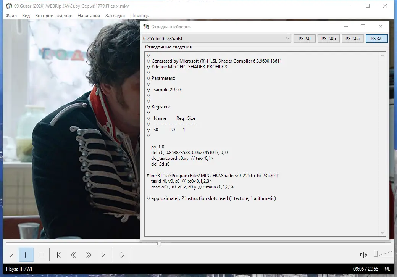Maximize the Отладка шейдеров dialog

tap(363, 26)
